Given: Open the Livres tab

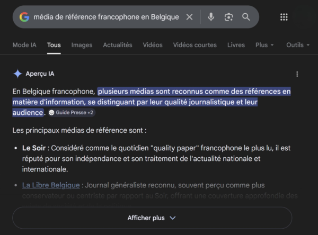Looking at the screenshot, I should (x=236, y=45).
